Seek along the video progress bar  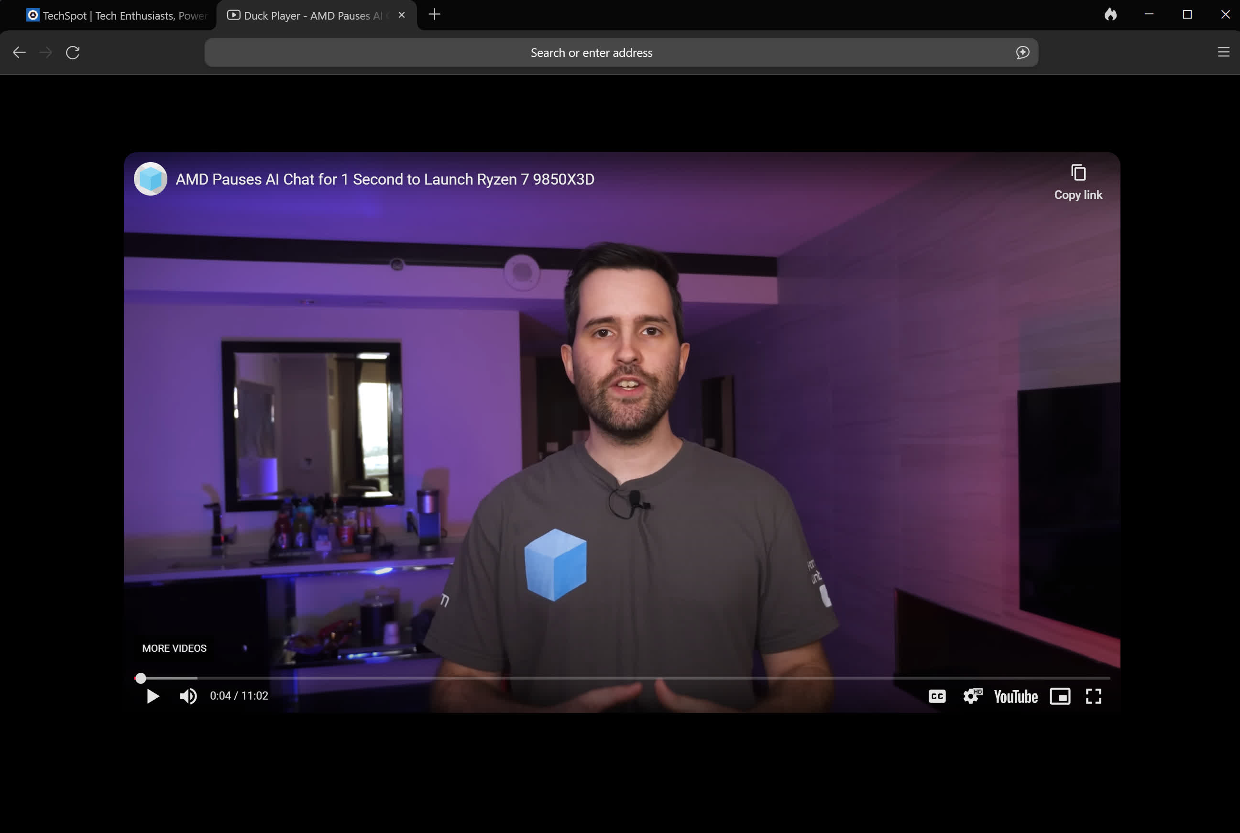tap(622, 678)
